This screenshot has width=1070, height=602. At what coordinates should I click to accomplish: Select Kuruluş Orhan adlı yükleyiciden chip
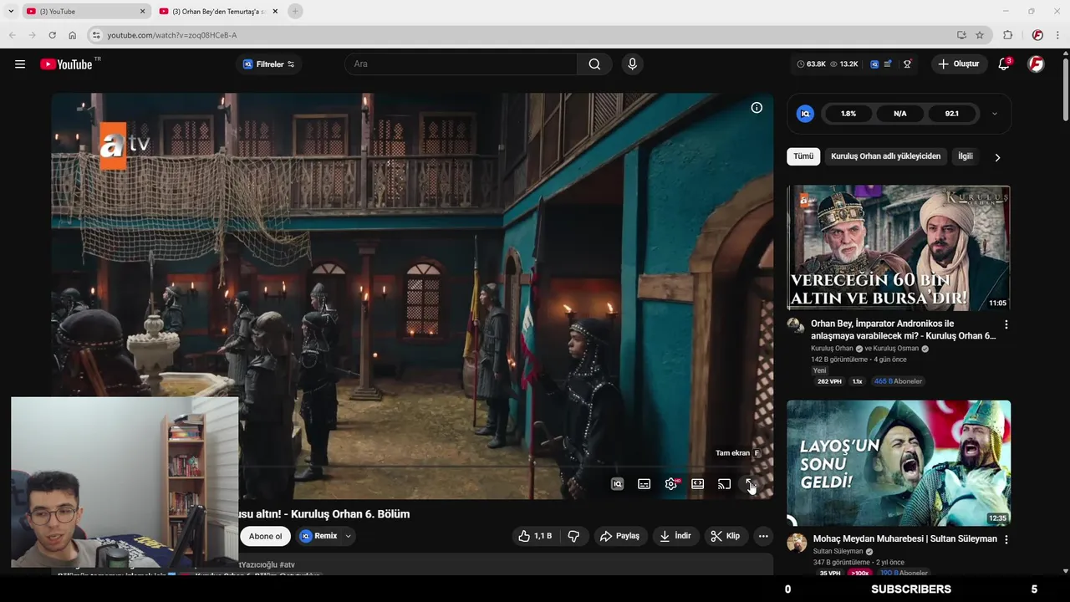pyautogui.click(x=886, y=156)
